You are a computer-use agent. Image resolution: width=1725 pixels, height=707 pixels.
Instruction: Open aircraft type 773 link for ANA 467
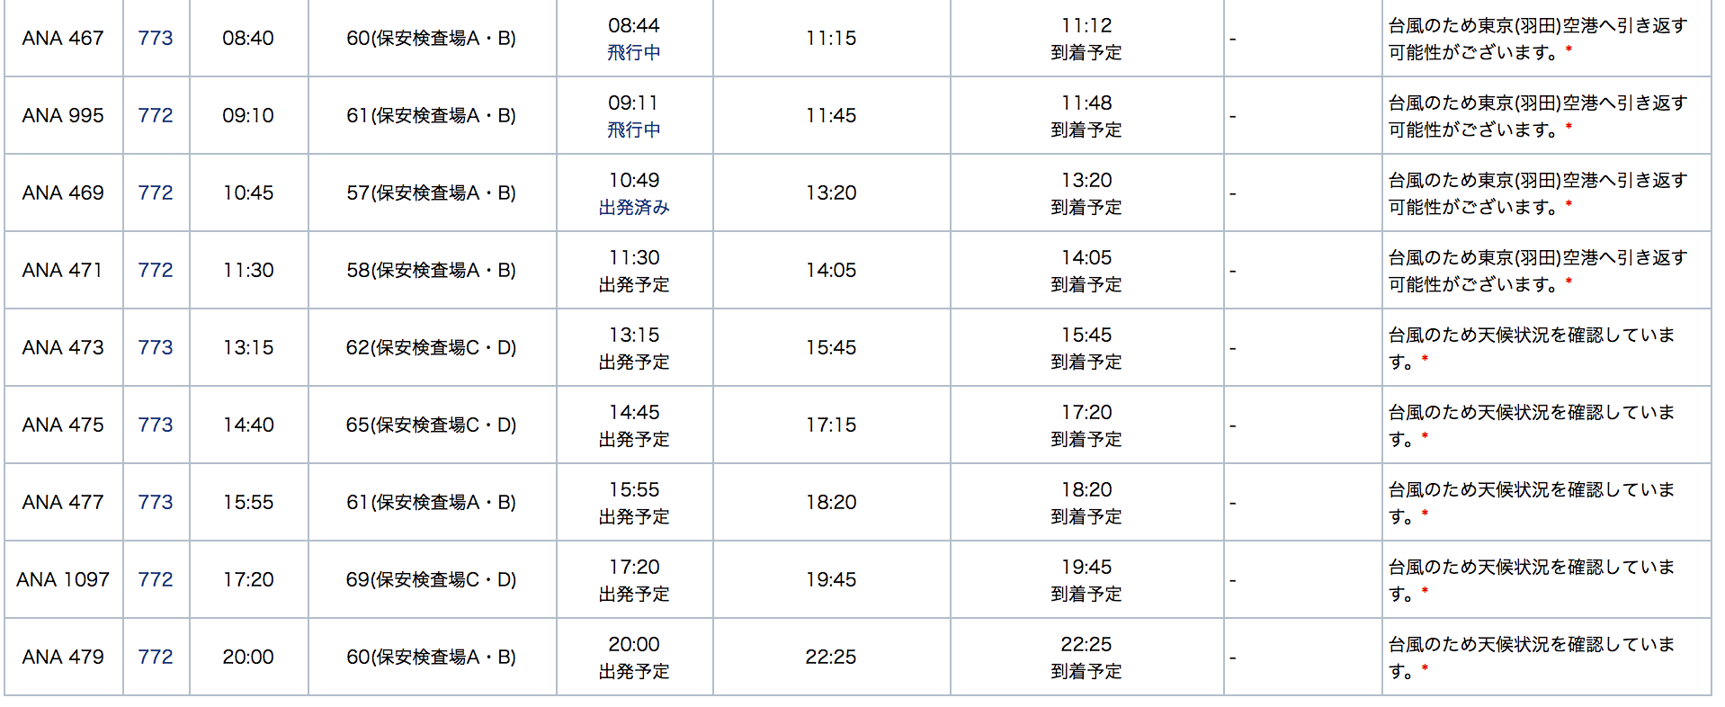pos(156,38)
